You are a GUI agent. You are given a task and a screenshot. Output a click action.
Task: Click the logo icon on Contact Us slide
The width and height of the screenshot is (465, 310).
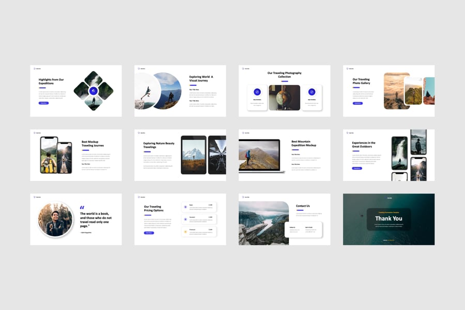coord(243,197)
